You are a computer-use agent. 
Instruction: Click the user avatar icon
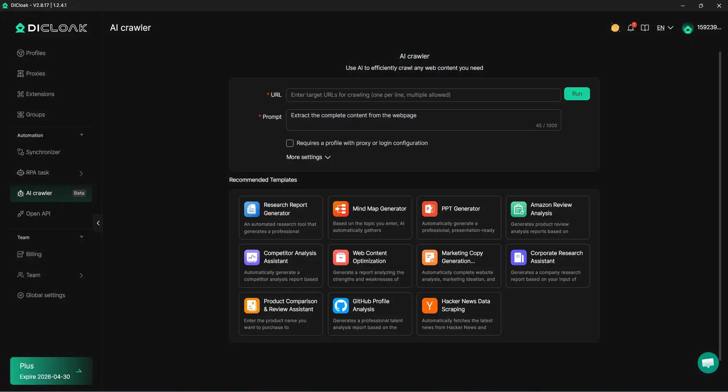687,28
